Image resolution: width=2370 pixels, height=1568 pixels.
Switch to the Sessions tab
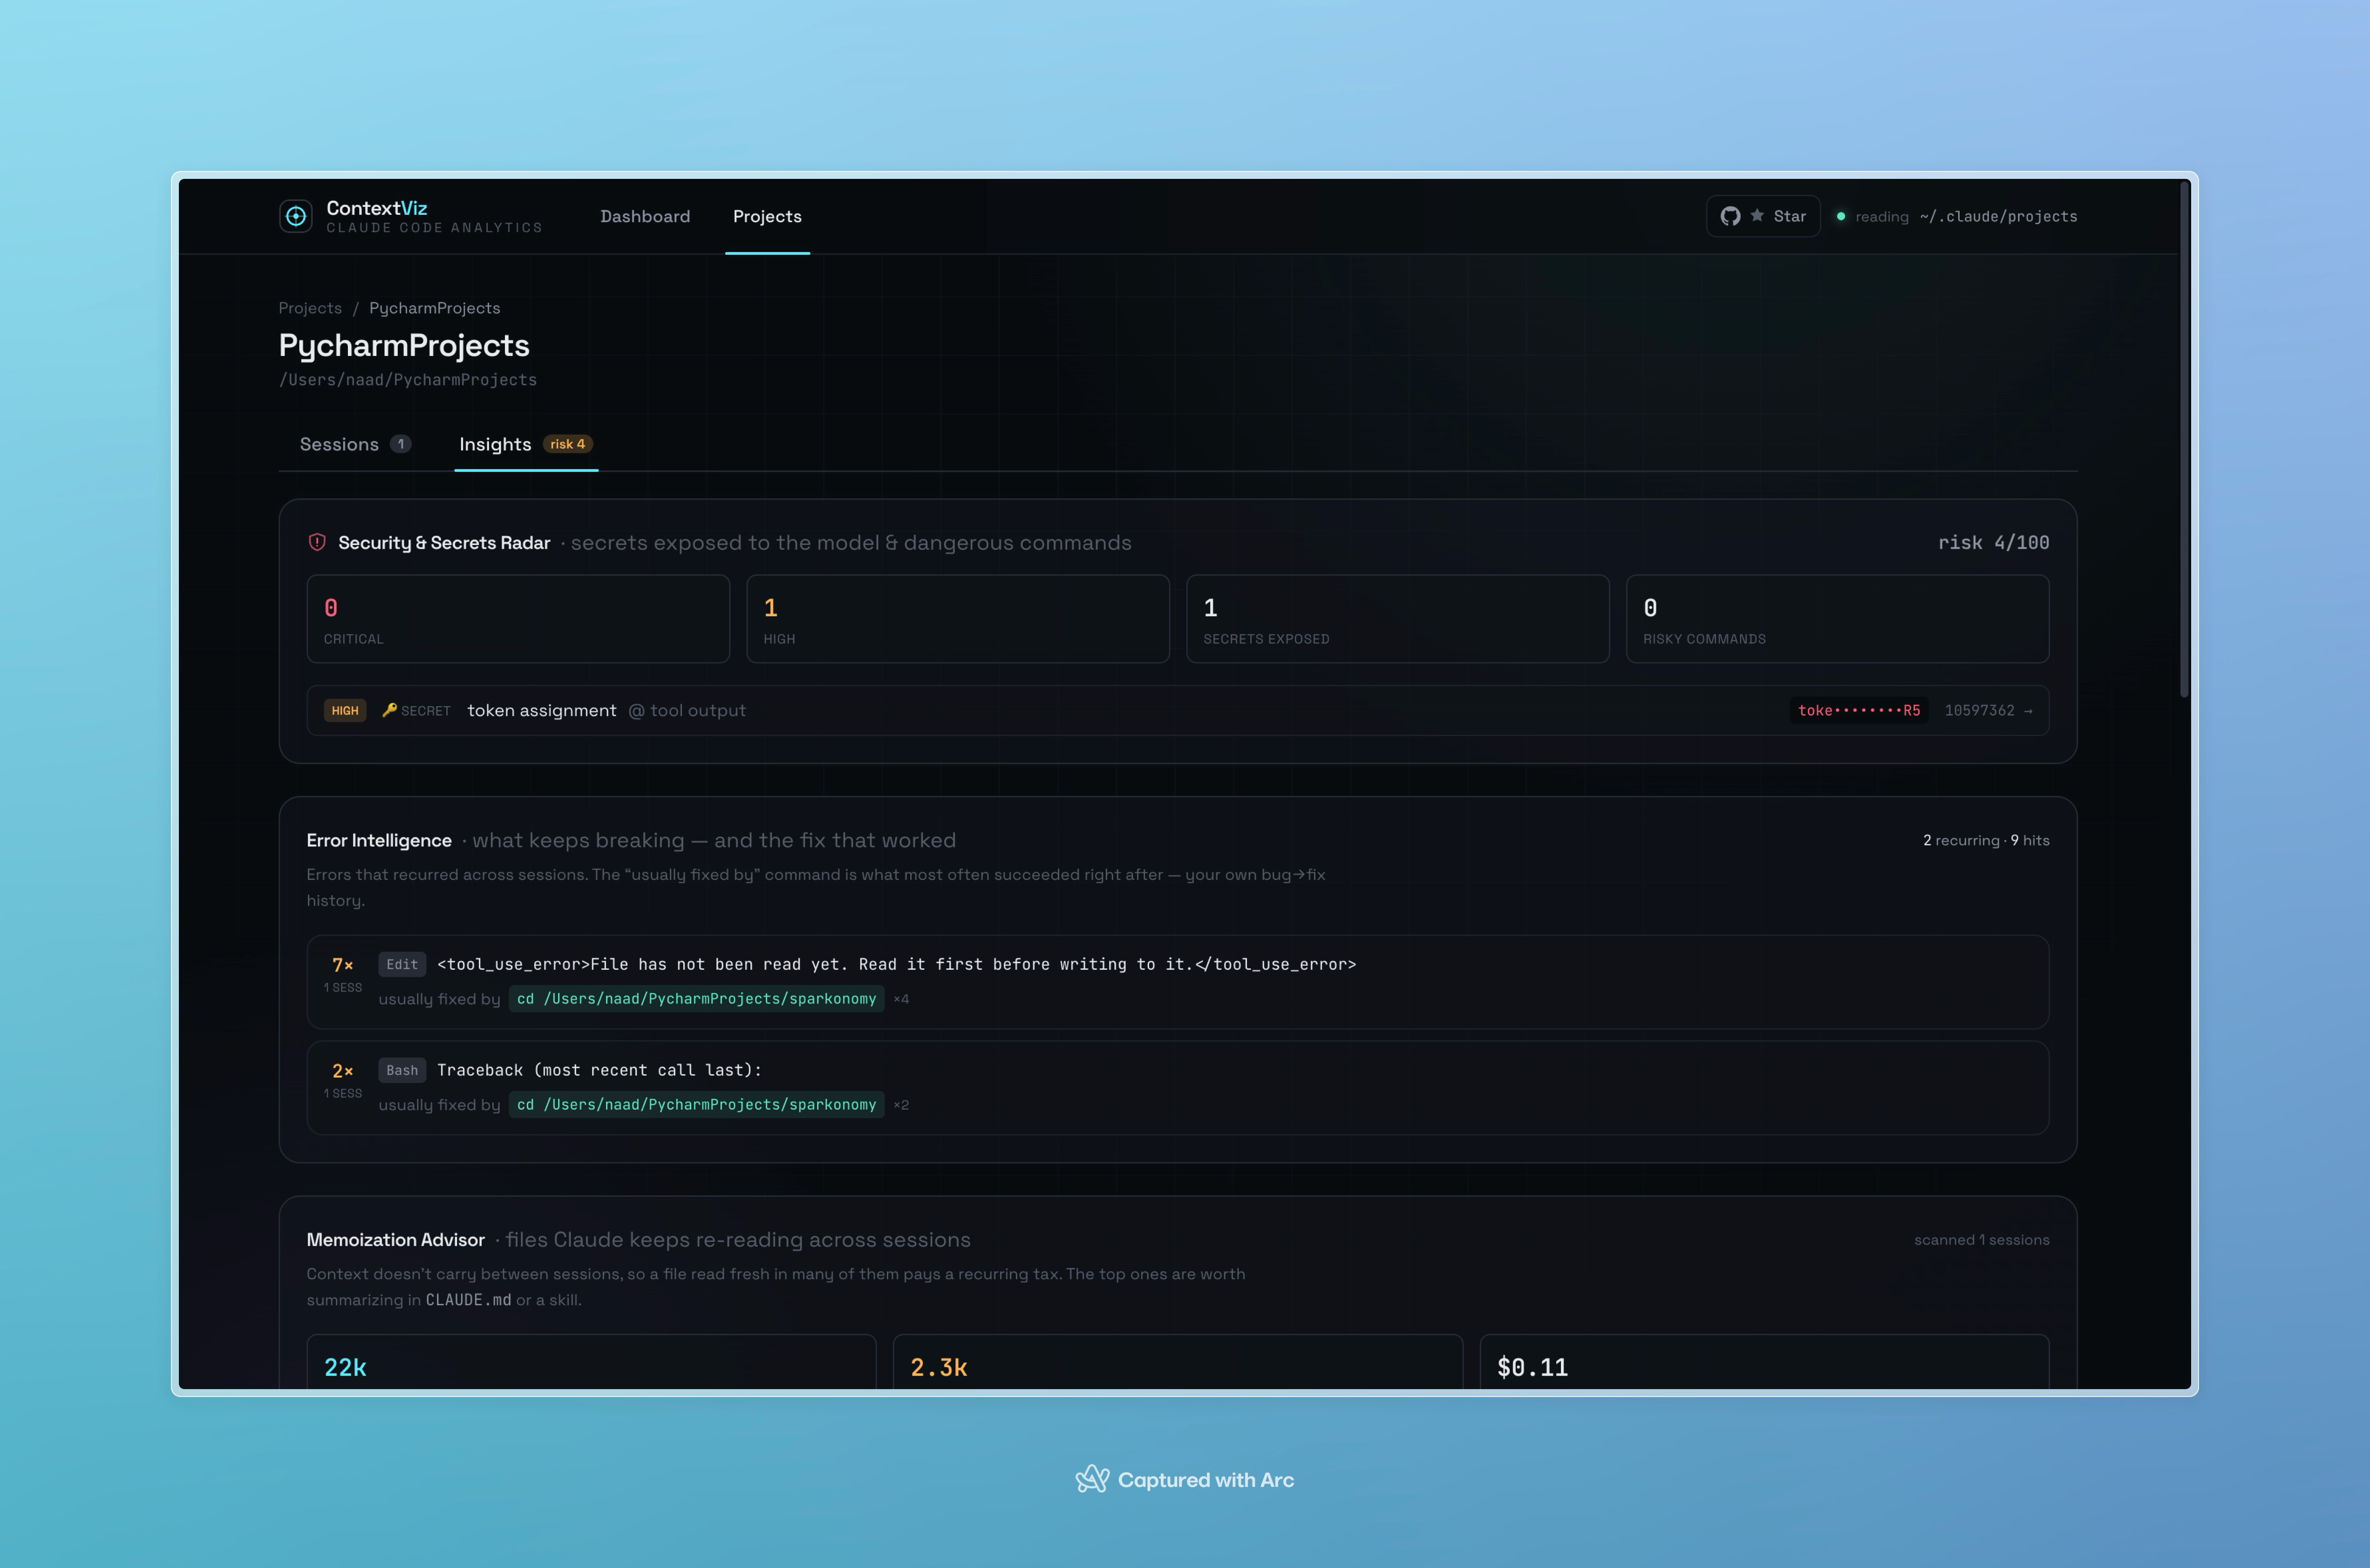tap(355, 444)
